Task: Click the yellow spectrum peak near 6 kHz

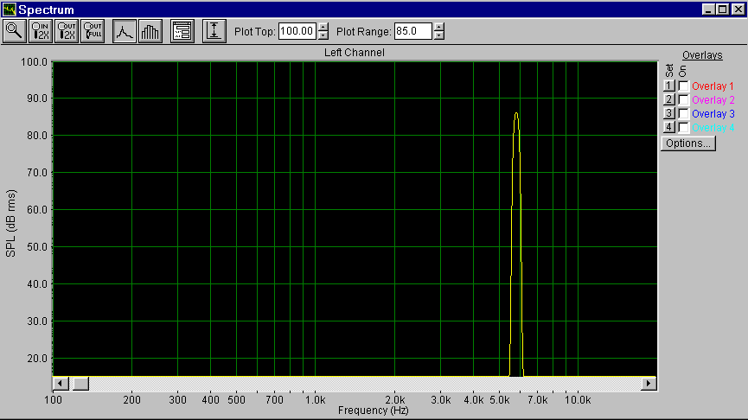Action: coord(516,114)
